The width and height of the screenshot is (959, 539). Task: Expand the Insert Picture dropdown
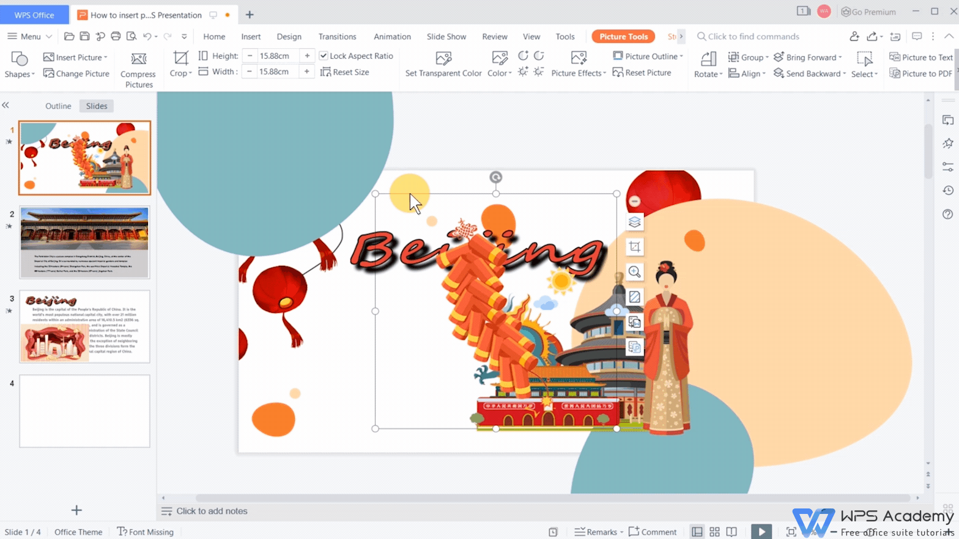pos(106,57)
